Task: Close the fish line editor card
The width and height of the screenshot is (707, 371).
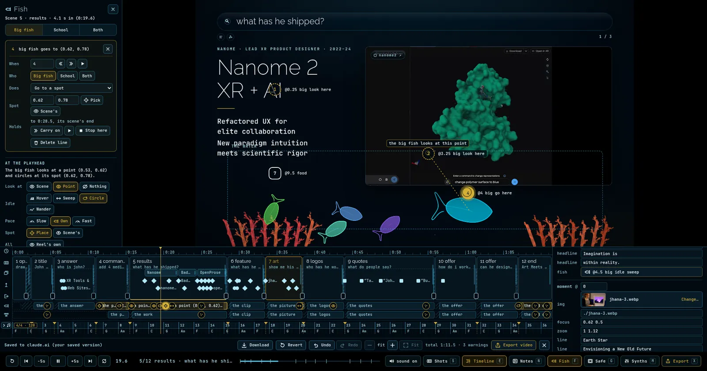Action: coord(108,49)
